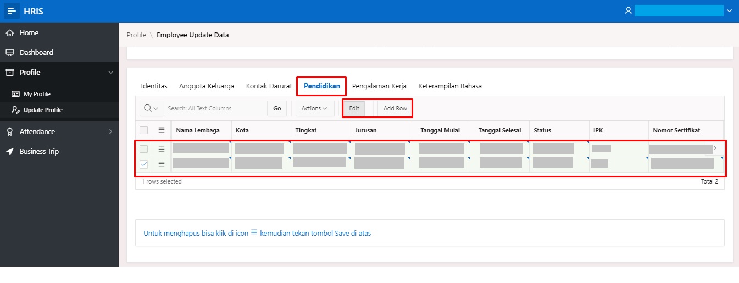This screenshot has height=283, width=739.
Task: Expand the Attendance submenu chevron
Action: click(110, 132)
